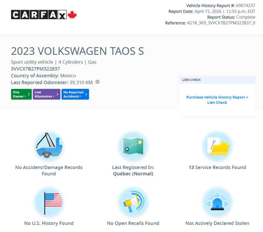Click the No Open Recalls Found text
This screenshot has height=232, width=263.
coord(133,223)
